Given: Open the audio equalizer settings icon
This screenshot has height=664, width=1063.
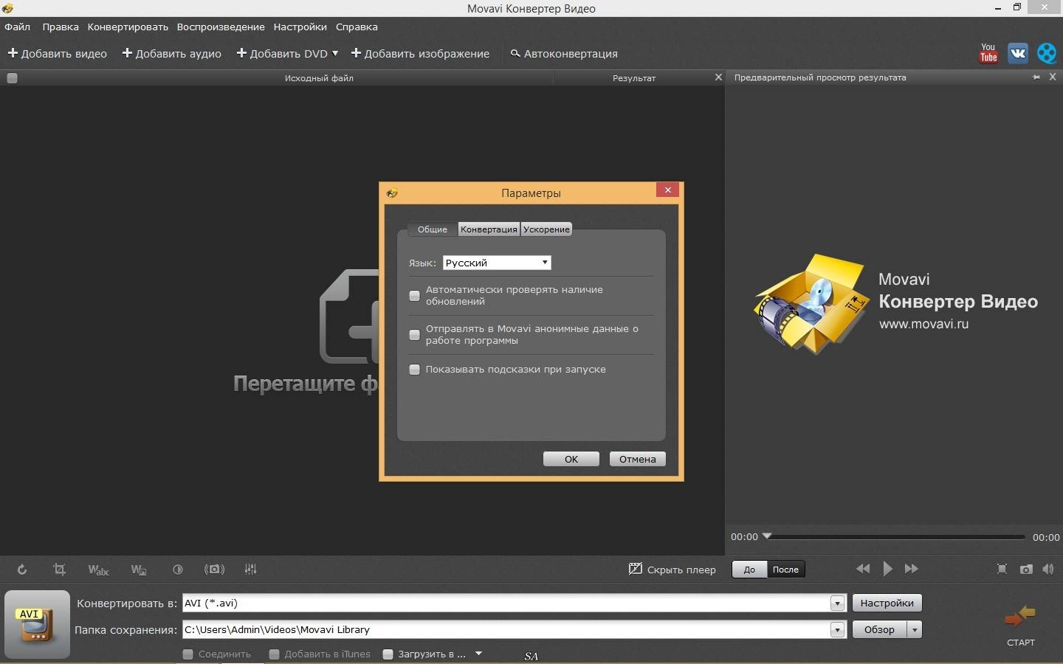Looking at the screenshot, I should (x=251, y=570).
